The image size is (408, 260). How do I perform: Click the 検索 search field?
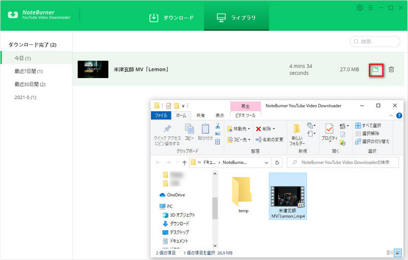coord(375,41)
